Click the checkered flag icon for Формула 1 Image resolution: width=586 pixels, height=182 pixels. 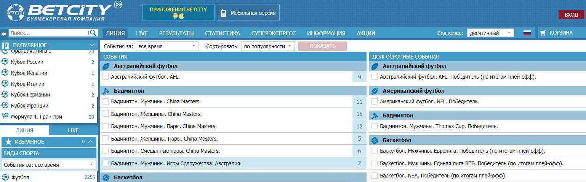tap(5, 116)
